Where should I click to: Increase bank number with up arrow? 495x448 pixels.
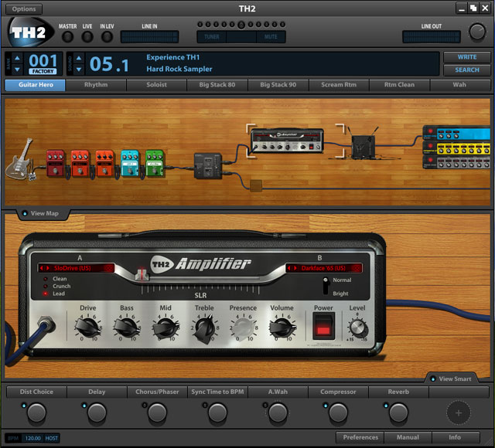[17, 59]
